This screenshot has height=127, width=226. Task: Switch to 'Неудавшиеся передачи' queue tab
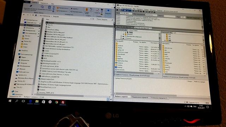point(140,97)
